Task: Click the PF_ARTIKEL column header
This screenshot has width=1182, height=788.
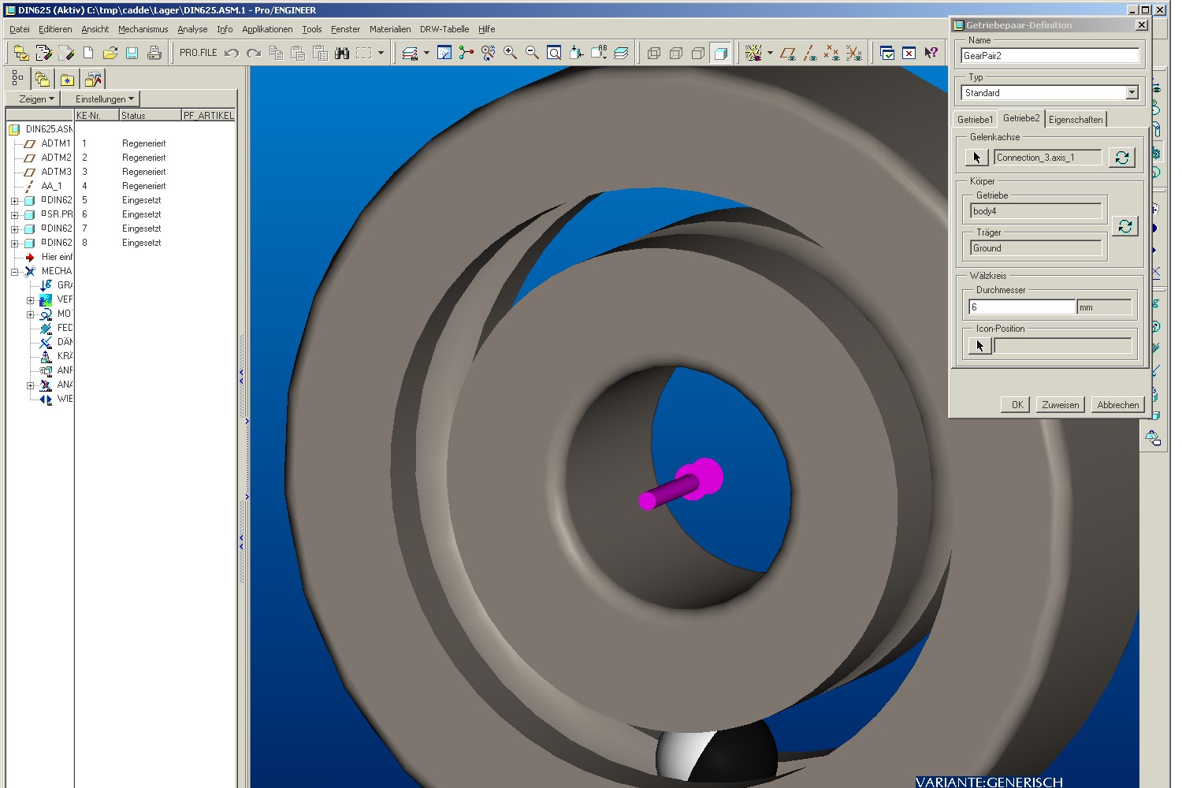Action: tap(208, 115)
